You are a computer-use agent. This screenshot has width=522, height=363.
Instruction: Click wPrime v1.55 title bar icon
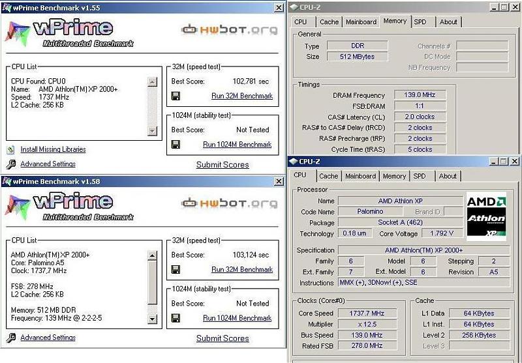[x=7, y=8]
